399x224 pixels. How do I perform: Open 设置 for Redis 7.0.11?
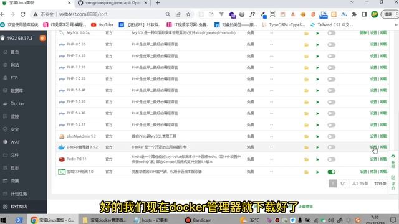point(373,159)
